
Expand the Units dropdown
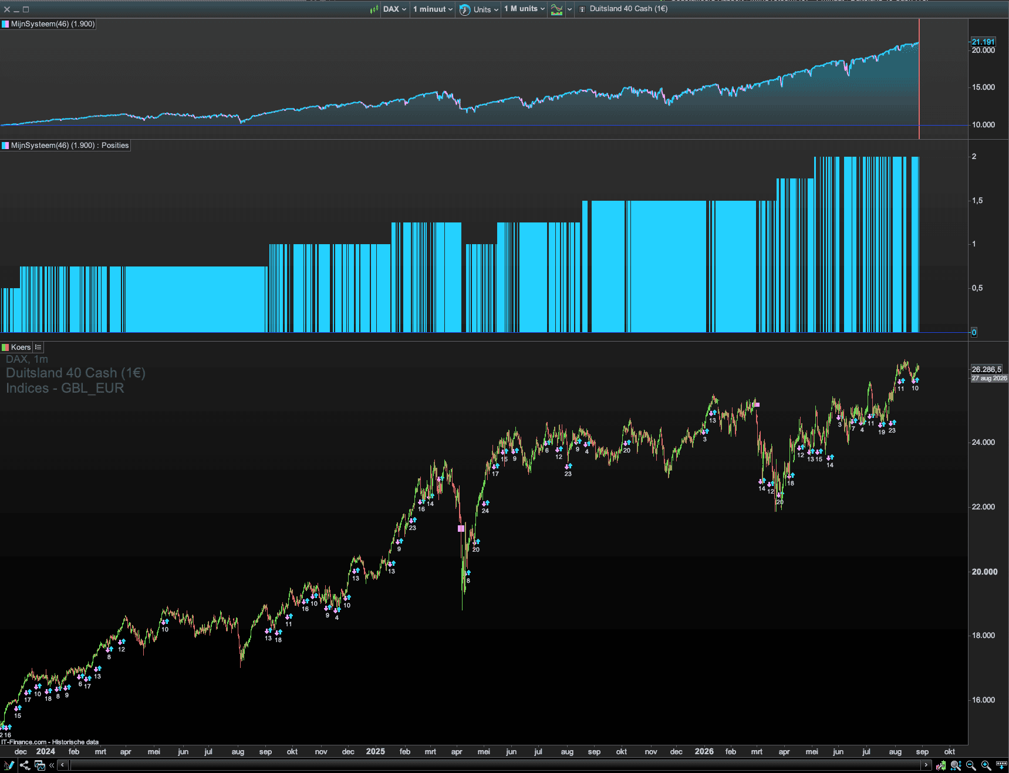click(486, 9)
